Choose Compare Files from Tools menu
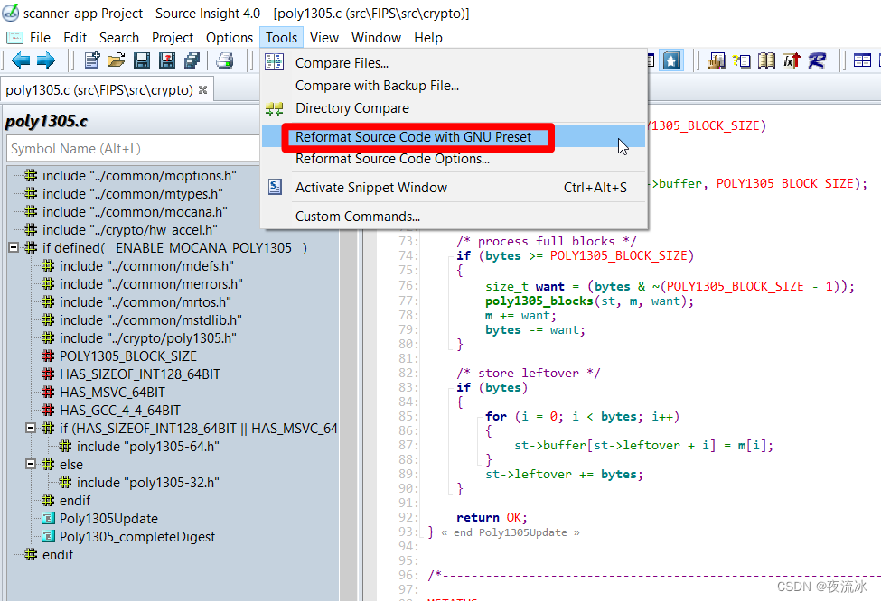The width and height of the screenshot is (881, 601). coord(454,63)
